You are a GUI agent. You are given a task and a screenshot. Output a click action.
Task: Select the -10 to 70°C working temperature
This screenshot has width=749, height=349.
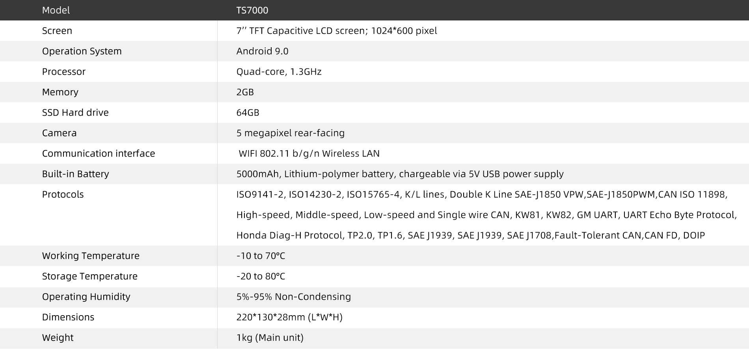261,256
